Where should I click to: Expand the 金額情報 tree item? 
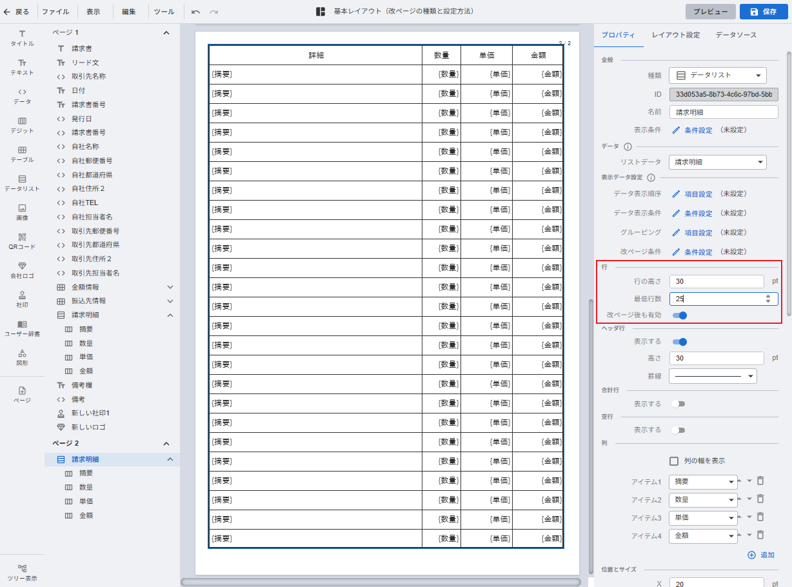point(170,287)
